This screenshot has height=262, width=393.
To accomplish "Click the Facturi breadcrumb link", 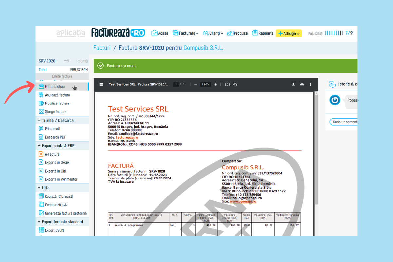I will pyautogui.click(x=102, y=48).
